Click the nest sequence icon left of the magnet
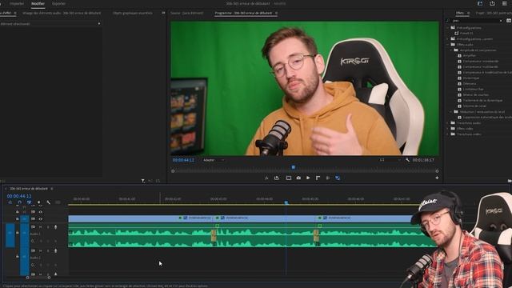 (10, 202)
